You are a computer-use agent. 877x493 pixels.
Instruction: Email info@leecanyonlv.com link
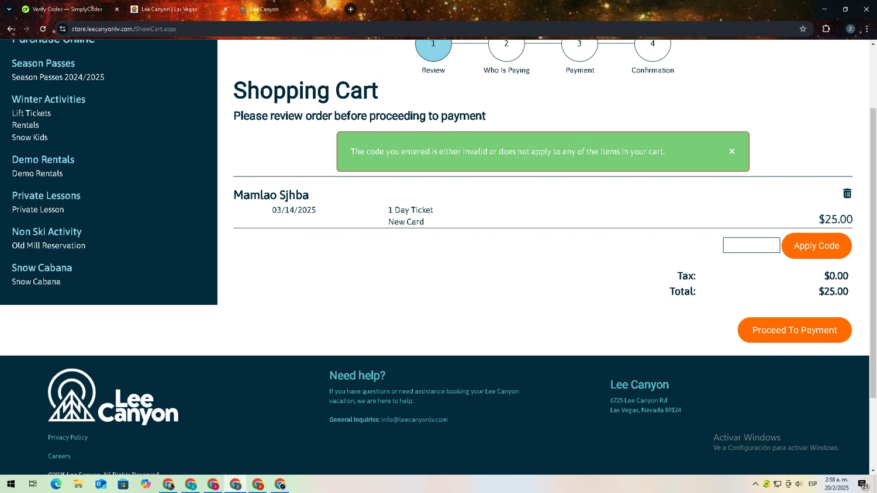coord(415,419)
